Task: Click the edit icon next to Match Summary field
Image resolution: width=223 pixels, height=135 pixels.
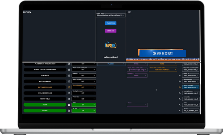Action: click(x=180, y=81)
